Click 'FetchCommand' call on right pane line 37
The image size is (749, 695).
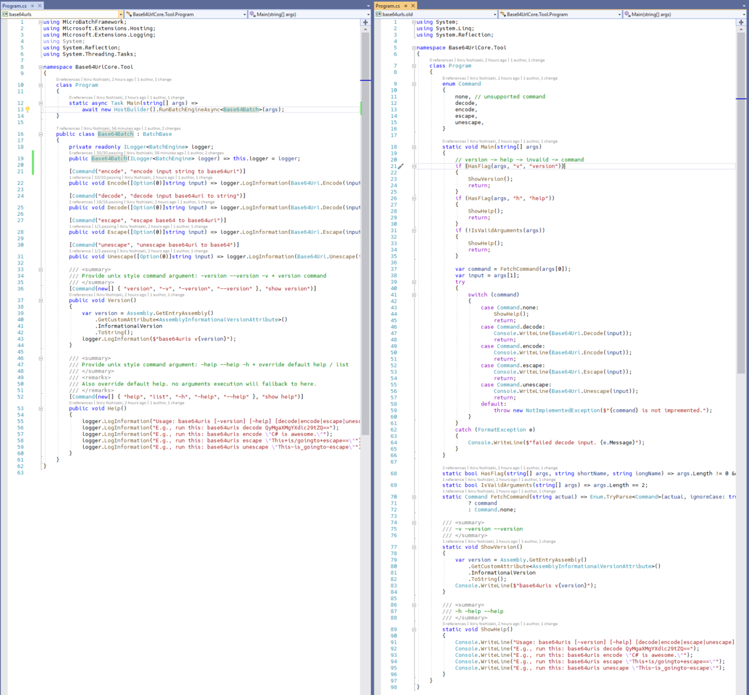pos(519,270)
